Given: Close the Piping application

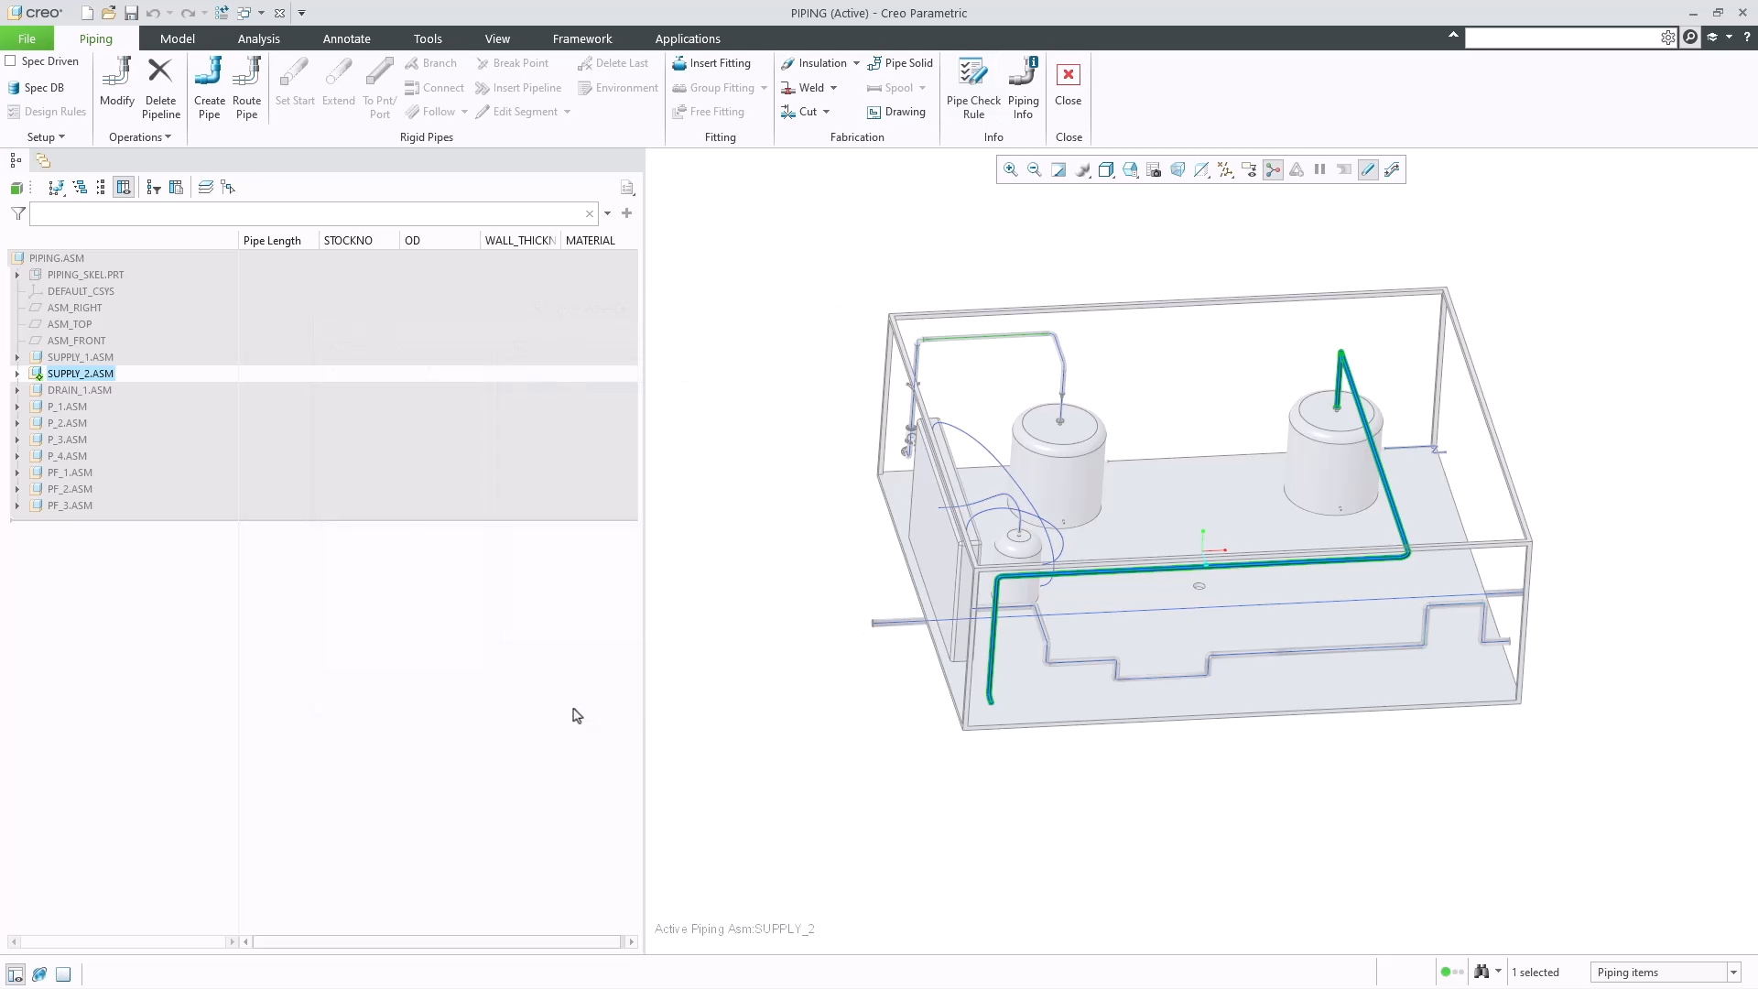Looking at the screenshot, I should [x=1068, y=82].
